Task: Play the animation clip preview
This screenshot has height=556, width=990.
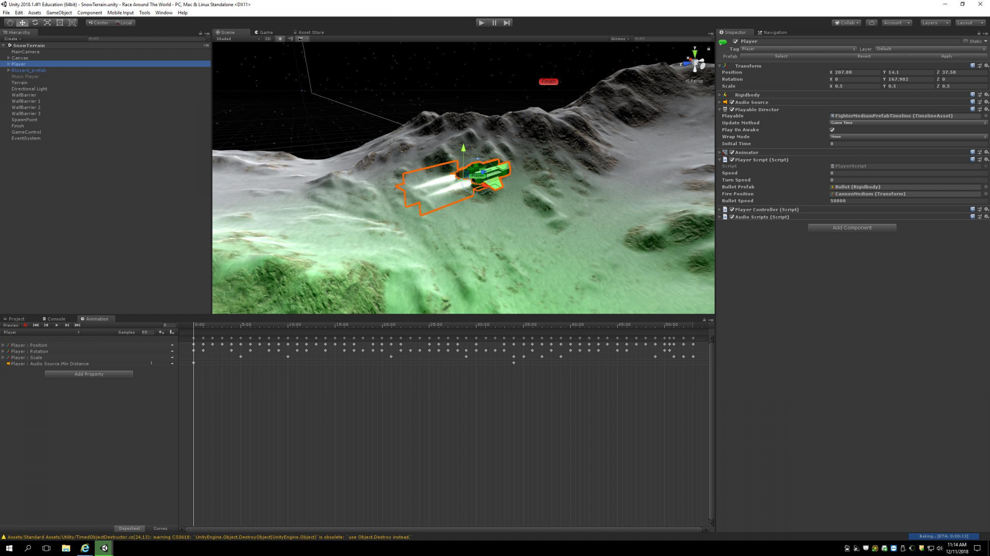Action: pos(57,325)
